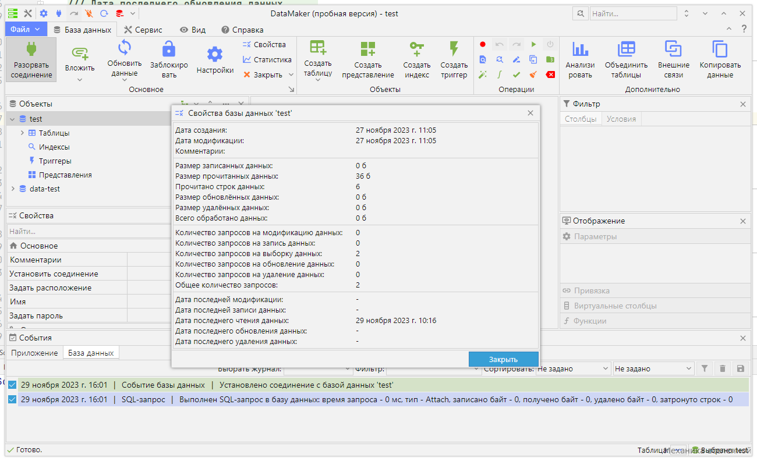Click Закрыть in the Основное ribbon group

[x=263, y=75]
